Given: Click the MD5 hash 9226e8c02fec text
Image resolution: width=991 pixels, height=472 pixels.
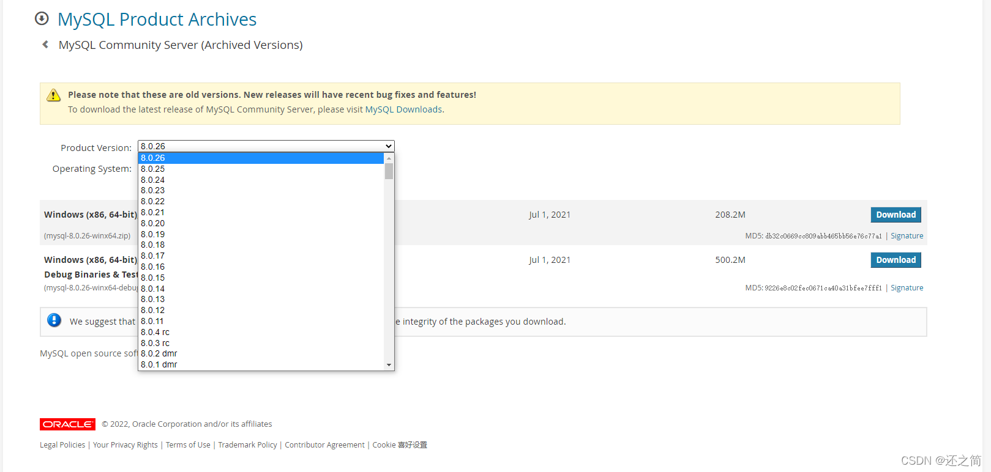Looking at the screenshot, I should (x=823, y=288).
